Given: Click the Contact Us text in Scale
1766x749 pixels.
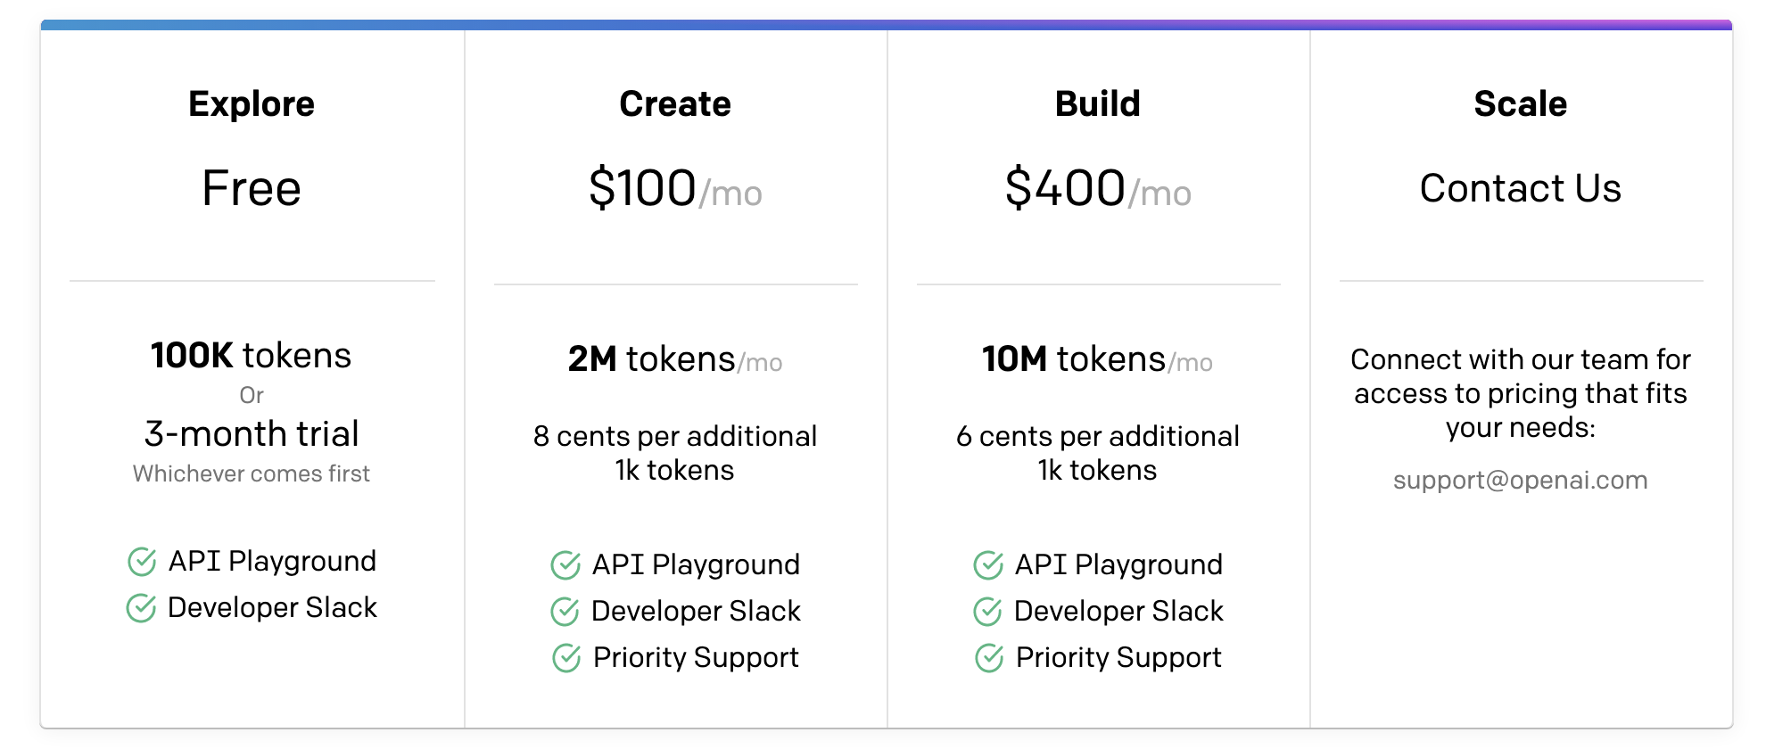Looking at the screenshot, I should tap(1521, 188).
